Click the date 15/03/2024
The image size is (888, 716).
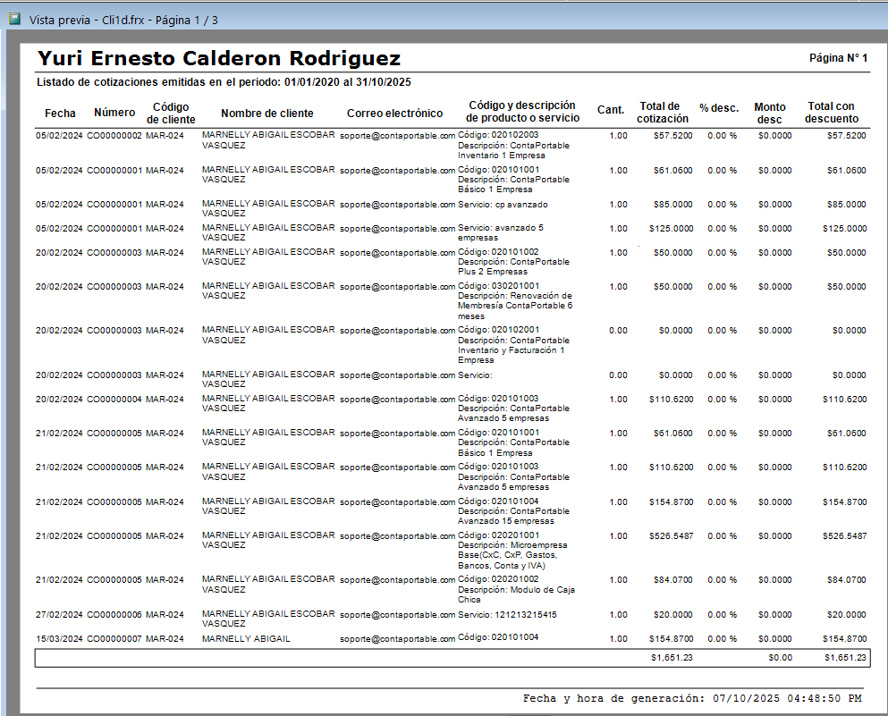coord(59,639)
